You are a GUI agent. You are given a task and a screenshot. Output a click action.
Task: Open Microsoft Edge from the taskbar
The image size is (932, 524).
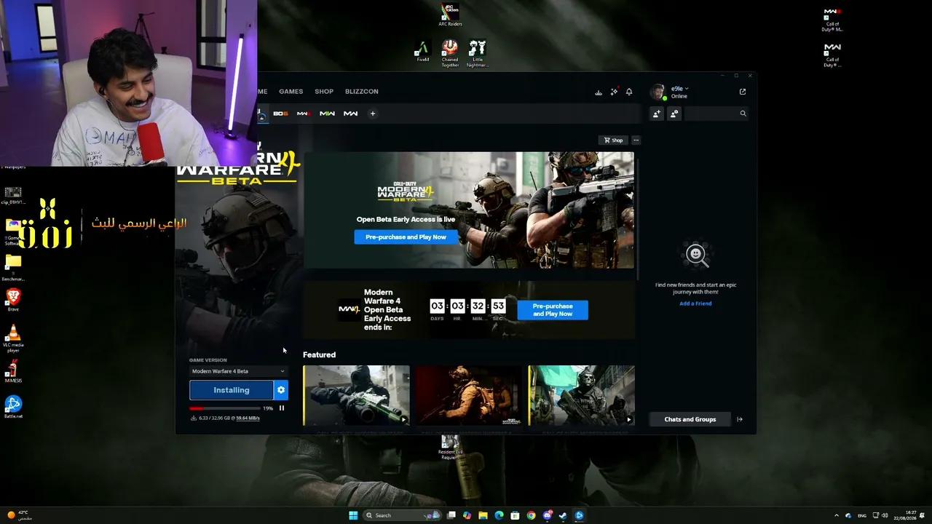click(x=499, y=515)
